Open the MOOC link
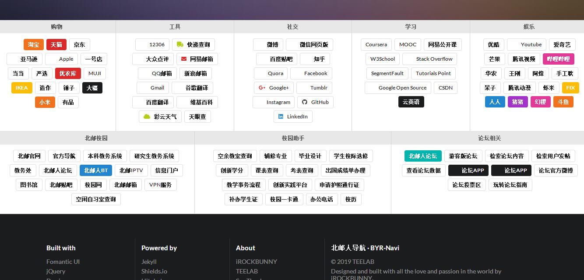 pos(408,45)
